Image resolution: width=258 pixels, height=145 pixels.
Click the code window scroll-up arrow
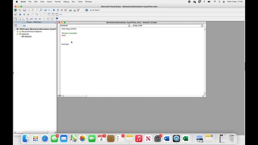205,29
